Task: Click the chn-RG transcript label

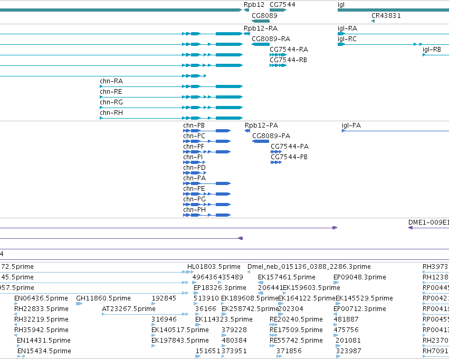Action: [111, 102]
